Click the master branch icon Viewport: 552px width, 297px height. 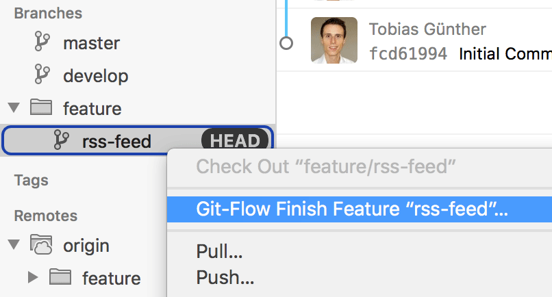click(x=42, y=42)
